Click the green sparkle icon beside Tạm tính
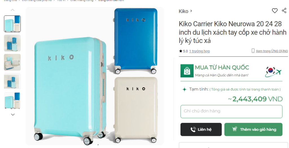Screen dimensions: 289x148 tap(184, 89)
